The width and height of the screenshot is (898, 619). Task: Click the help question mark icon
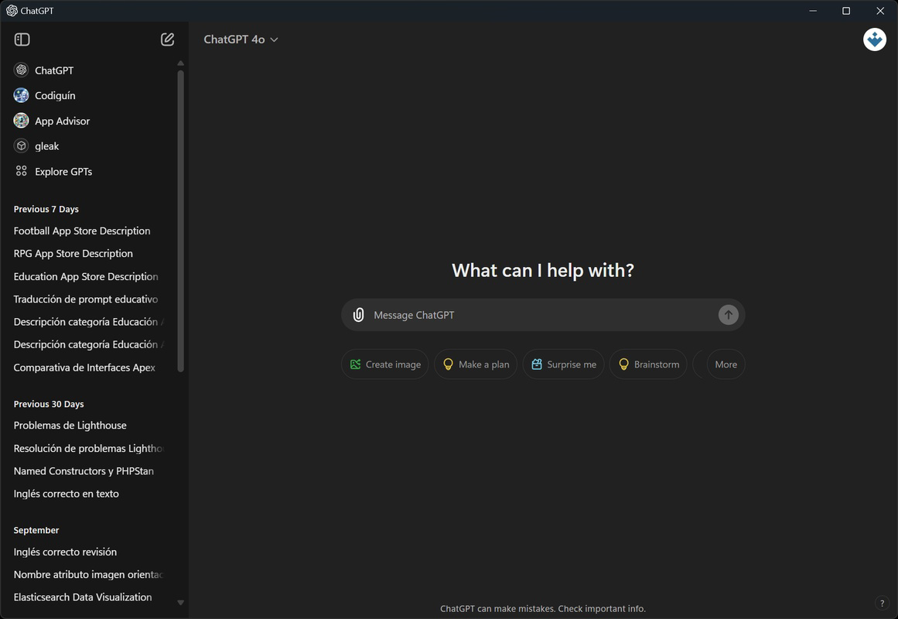pyautogui.click(x=881, y=602)
